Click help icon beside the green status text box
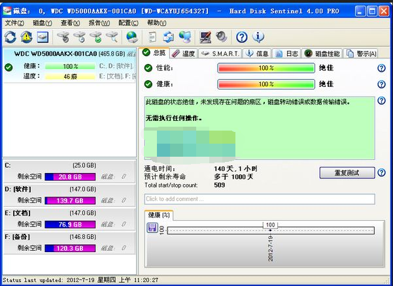The width and height of the screenshot is (393, 286). point(381,101)
